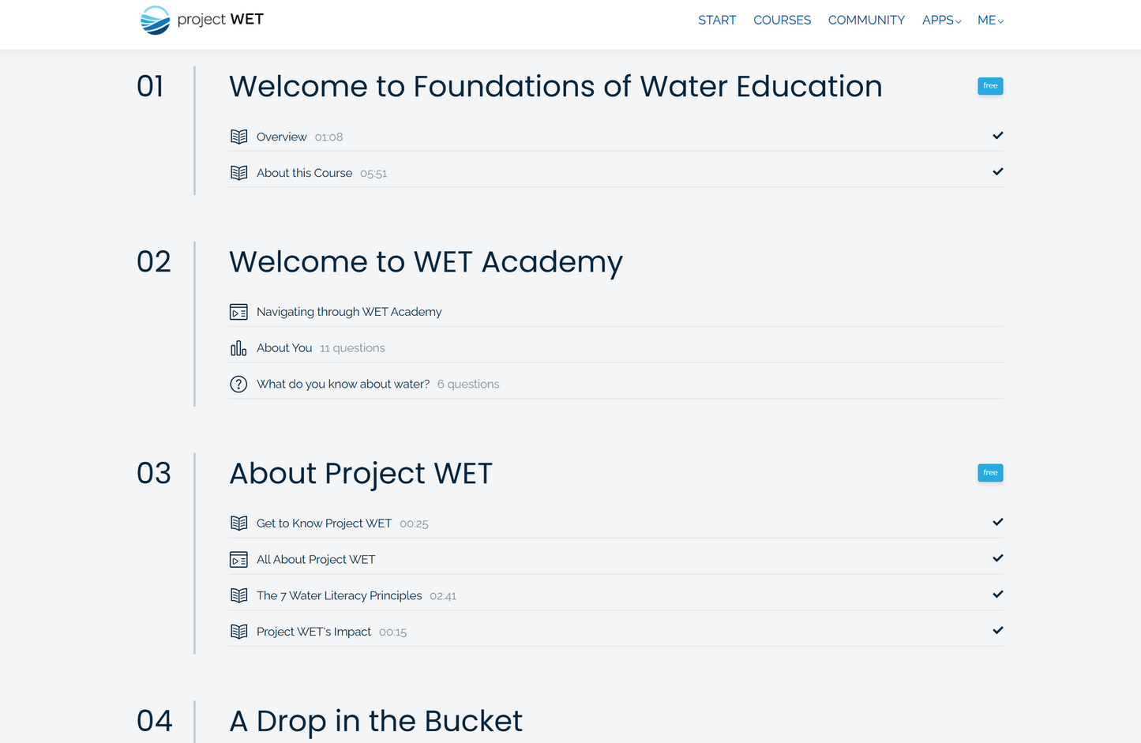The image size is (1141, 743).
Task: Toggle the completion checkmark for Overview
Action: [x=997, y=135]
